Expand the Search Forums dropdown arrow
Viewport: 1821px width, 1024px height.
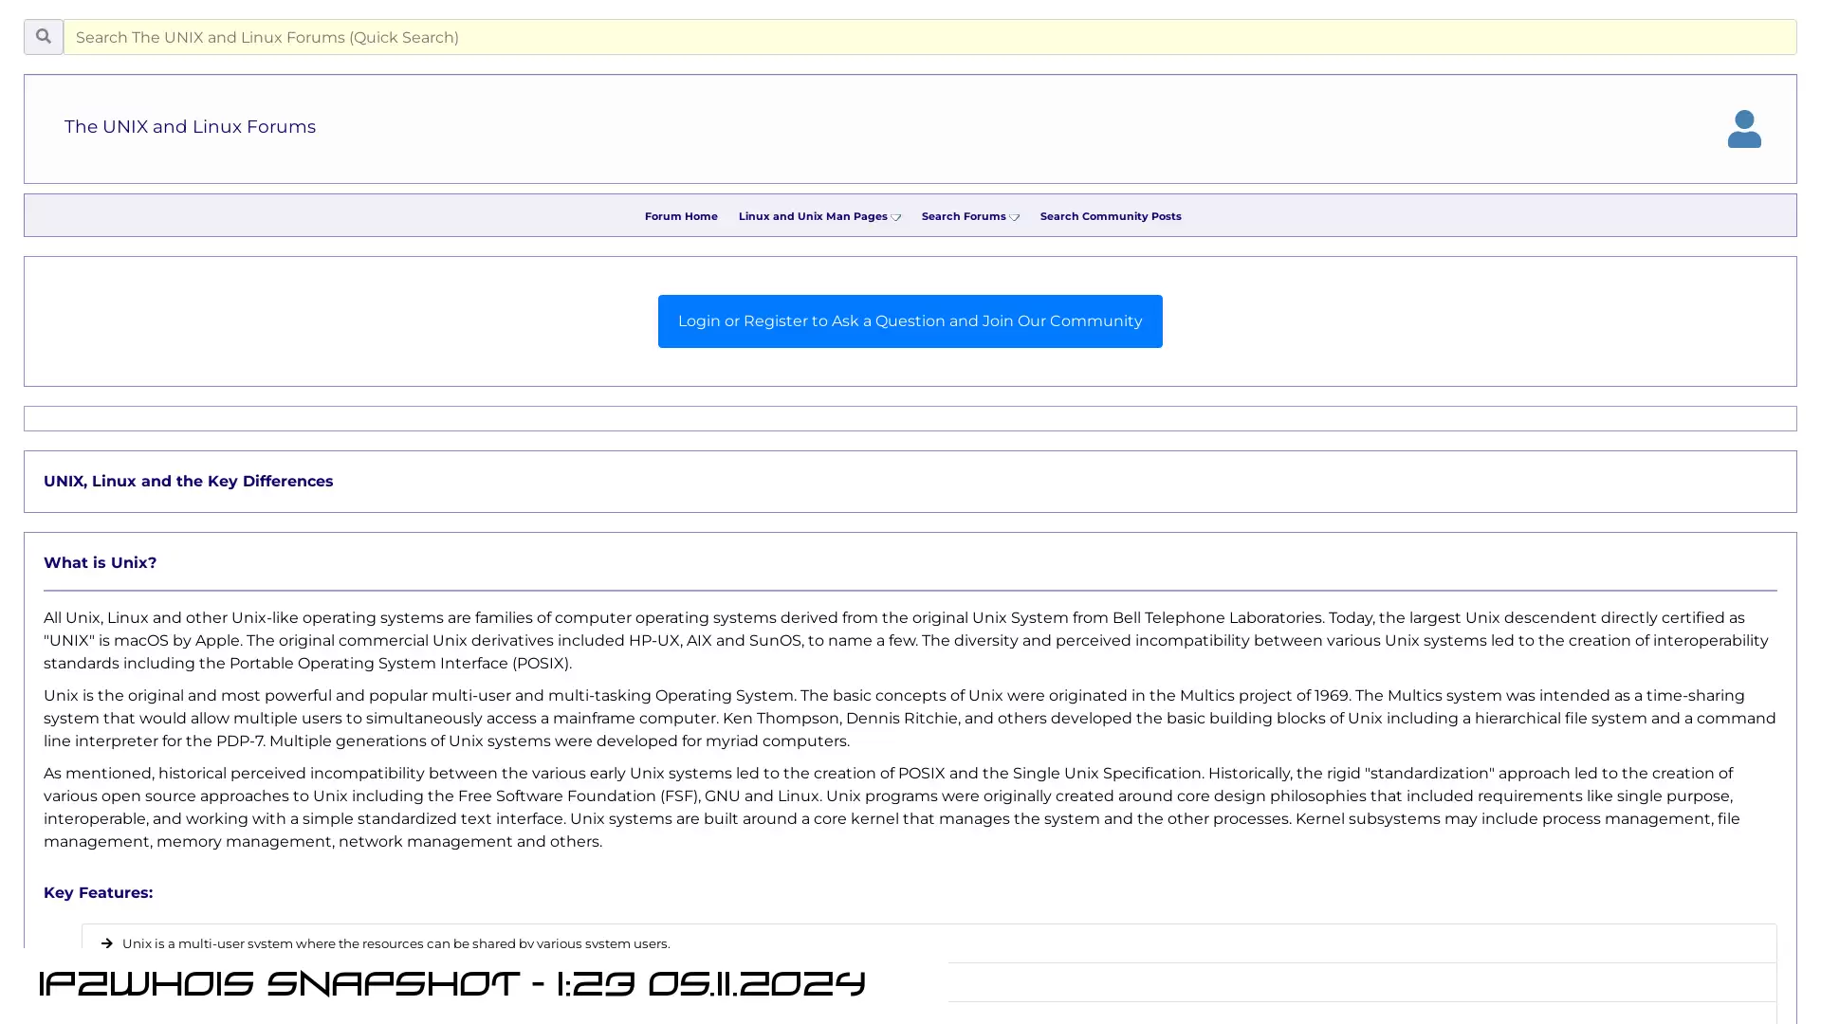pyautogui.click(x=1015, y=217)
